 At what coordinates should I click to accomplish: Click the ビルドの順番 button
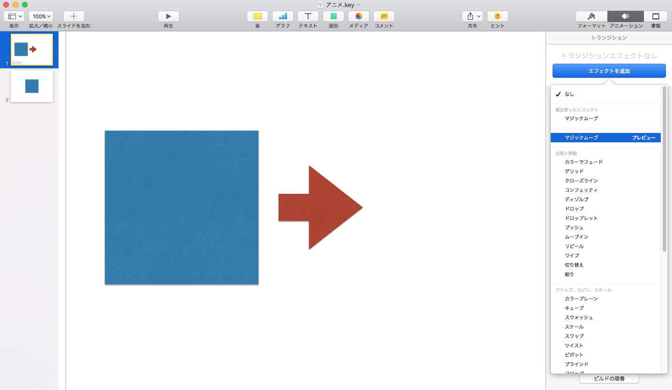609,378
